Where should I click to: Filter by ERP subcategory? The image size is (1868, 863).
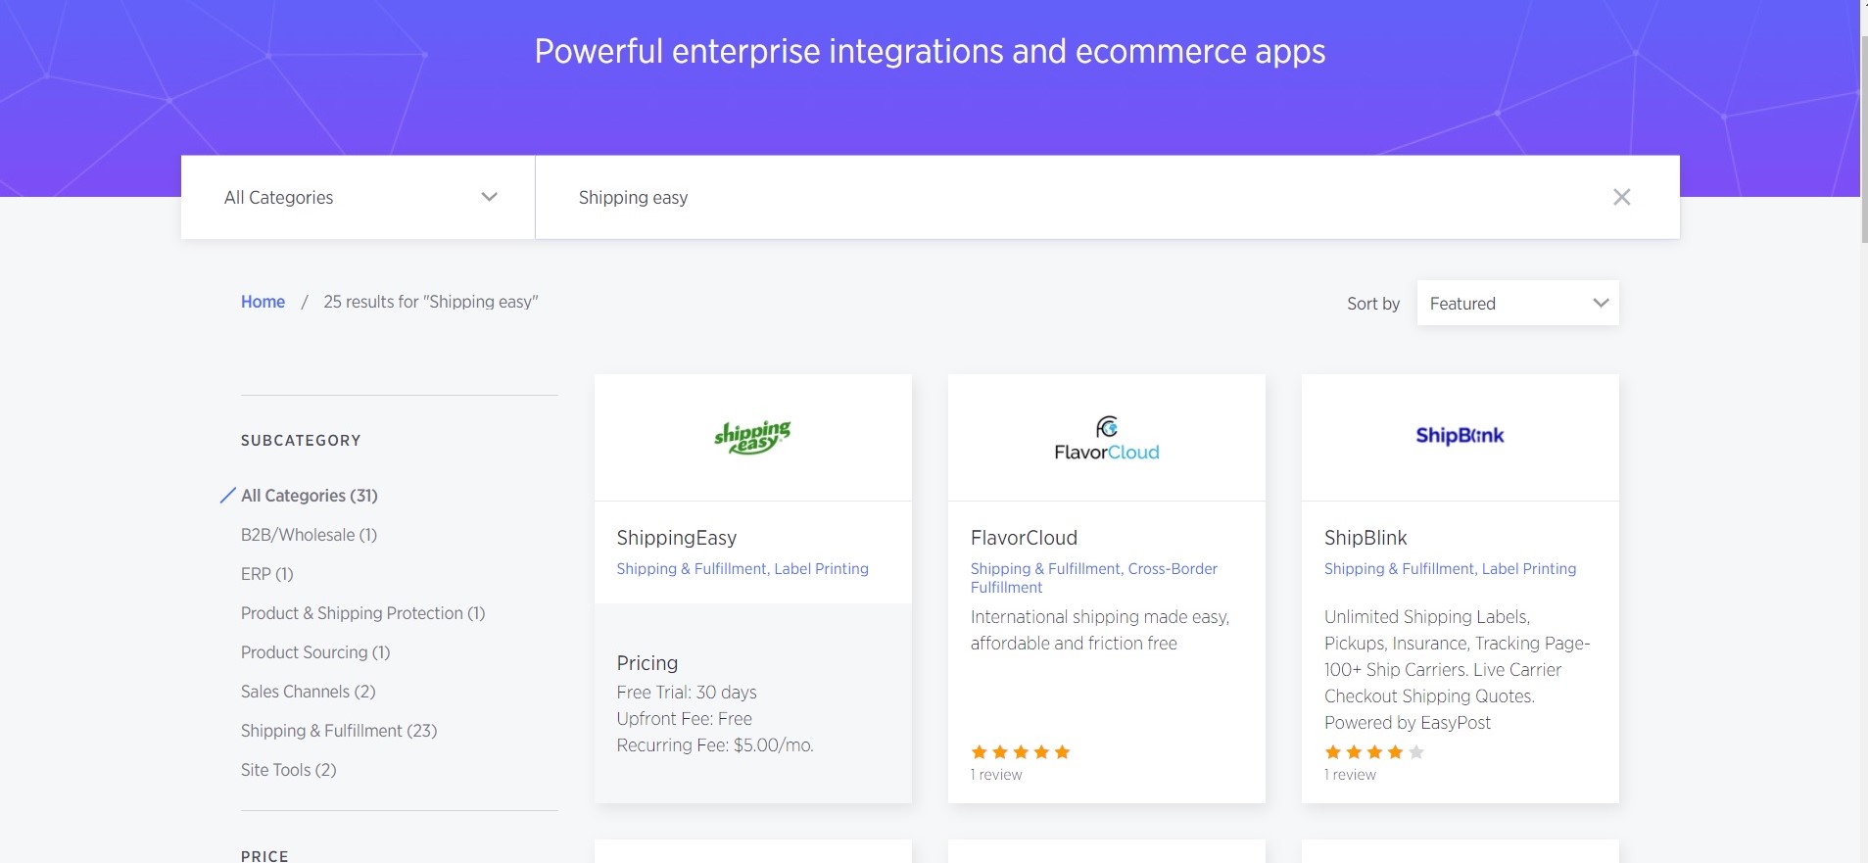(x=266, y=574)
